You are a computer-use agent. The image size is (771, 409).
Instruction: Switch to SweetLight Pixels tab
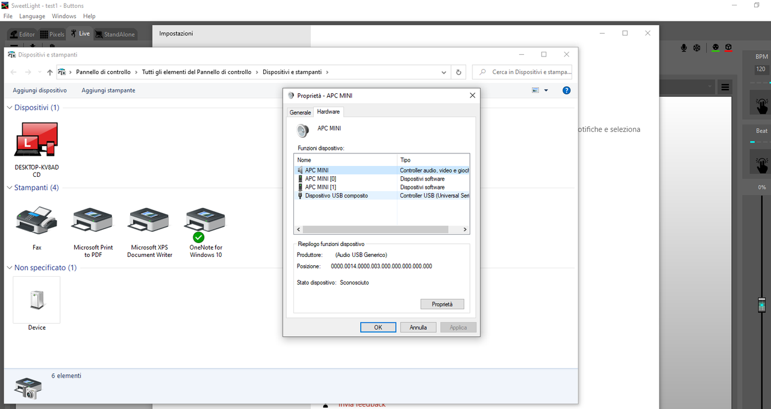pos(52,34)
